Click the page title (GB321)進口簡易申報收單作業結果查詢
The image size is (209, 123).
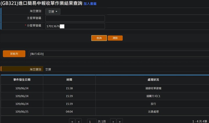[42, 3]
